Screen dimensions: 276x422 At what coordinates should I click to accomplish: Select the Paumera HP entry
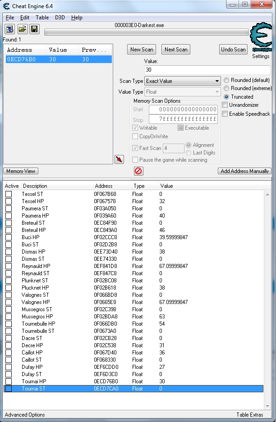133,216
